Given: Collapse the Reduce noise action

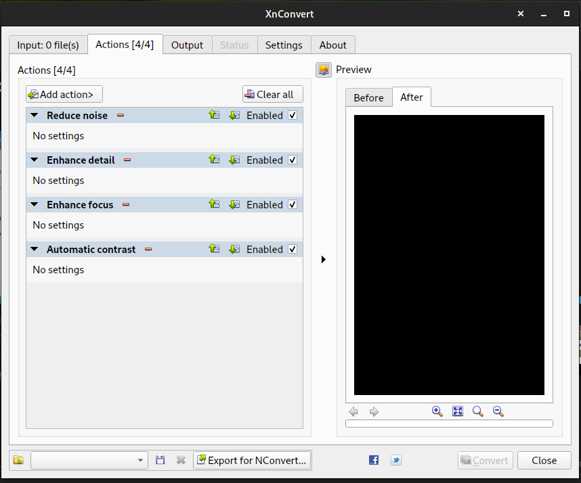Looking at the screenshot, I should click(34, 115).
